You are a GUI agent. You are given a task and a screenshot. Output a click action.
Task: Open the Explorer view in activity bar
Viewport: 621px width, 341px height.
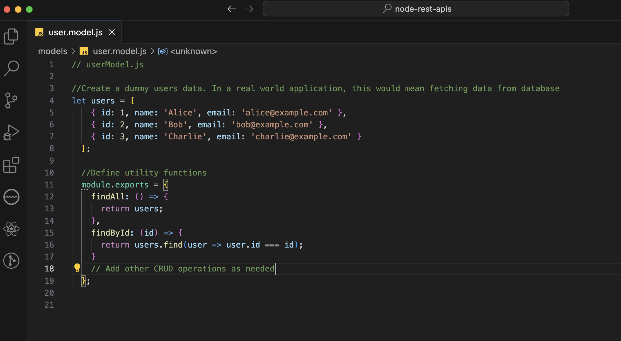11,36
